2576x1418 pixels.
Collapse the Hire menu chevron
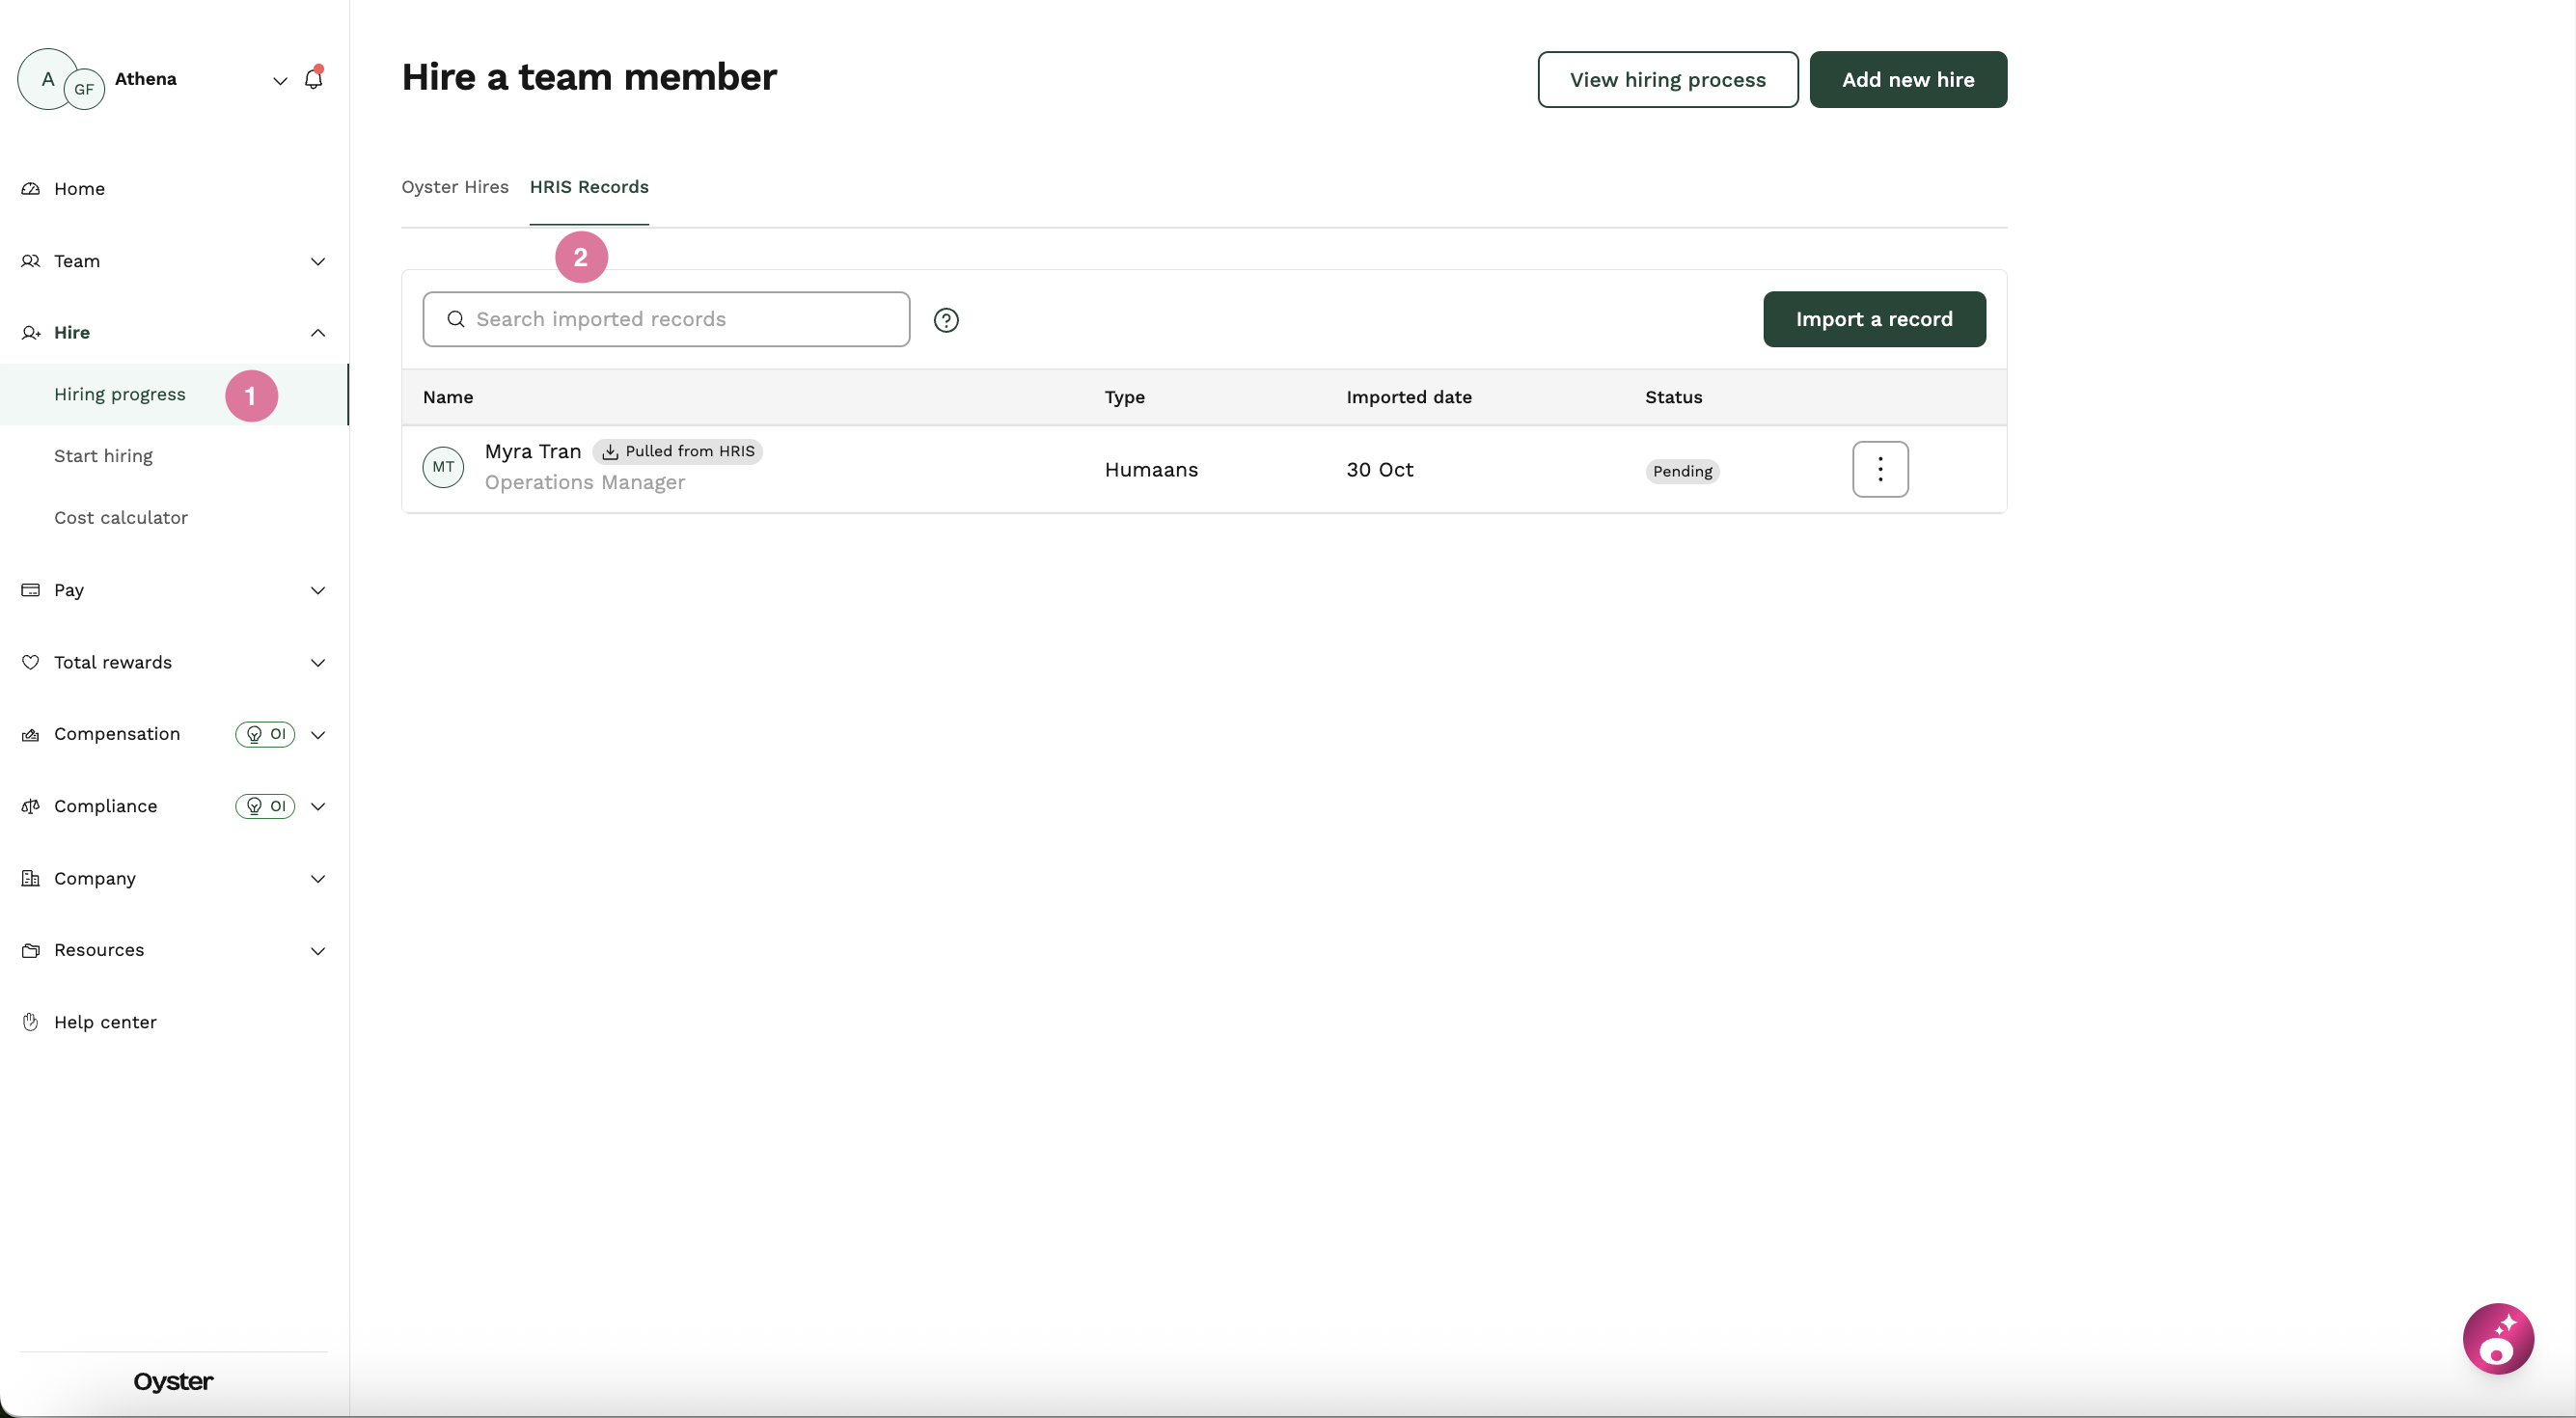pos(318,333)
